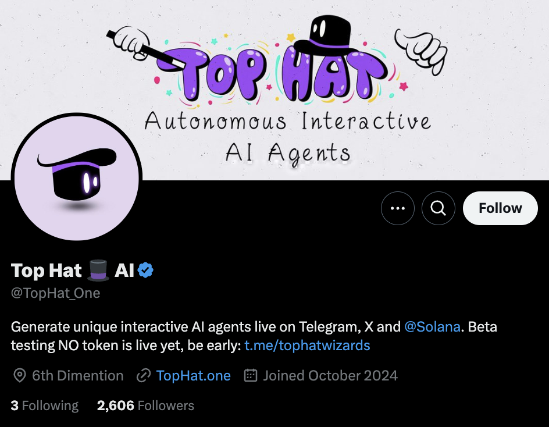The height and width of the screenshot is (427, 549).
Task: Click the Joined October 2024 text
Action: point(330,375)
